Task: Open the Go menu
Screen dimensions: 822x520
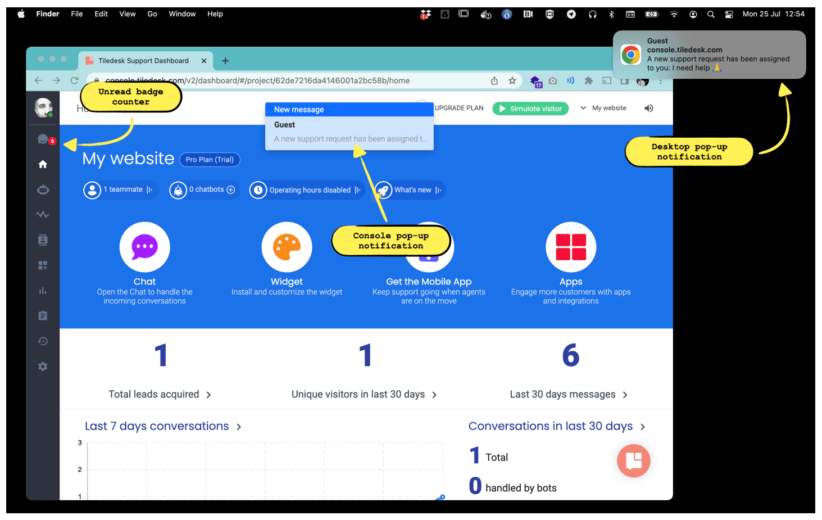Action: pyautogui.click(x=152, y=14)
